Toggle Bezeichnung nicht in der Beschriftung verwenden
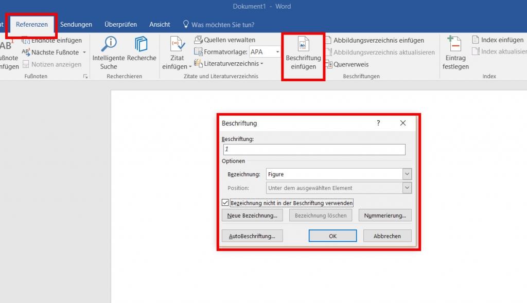The height and width of the screenshot is (303, 527). (x=226, y=203)
